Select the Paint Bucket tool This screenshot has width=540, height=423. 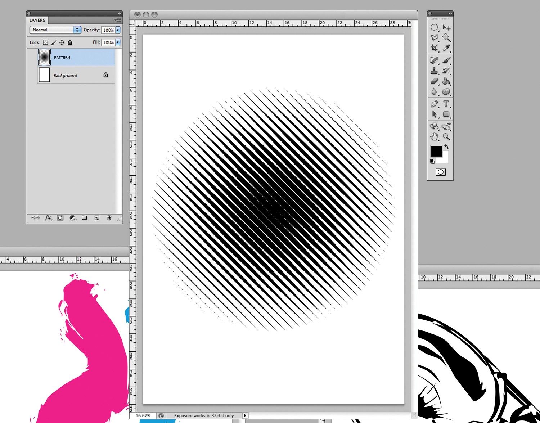click(446, 81)
